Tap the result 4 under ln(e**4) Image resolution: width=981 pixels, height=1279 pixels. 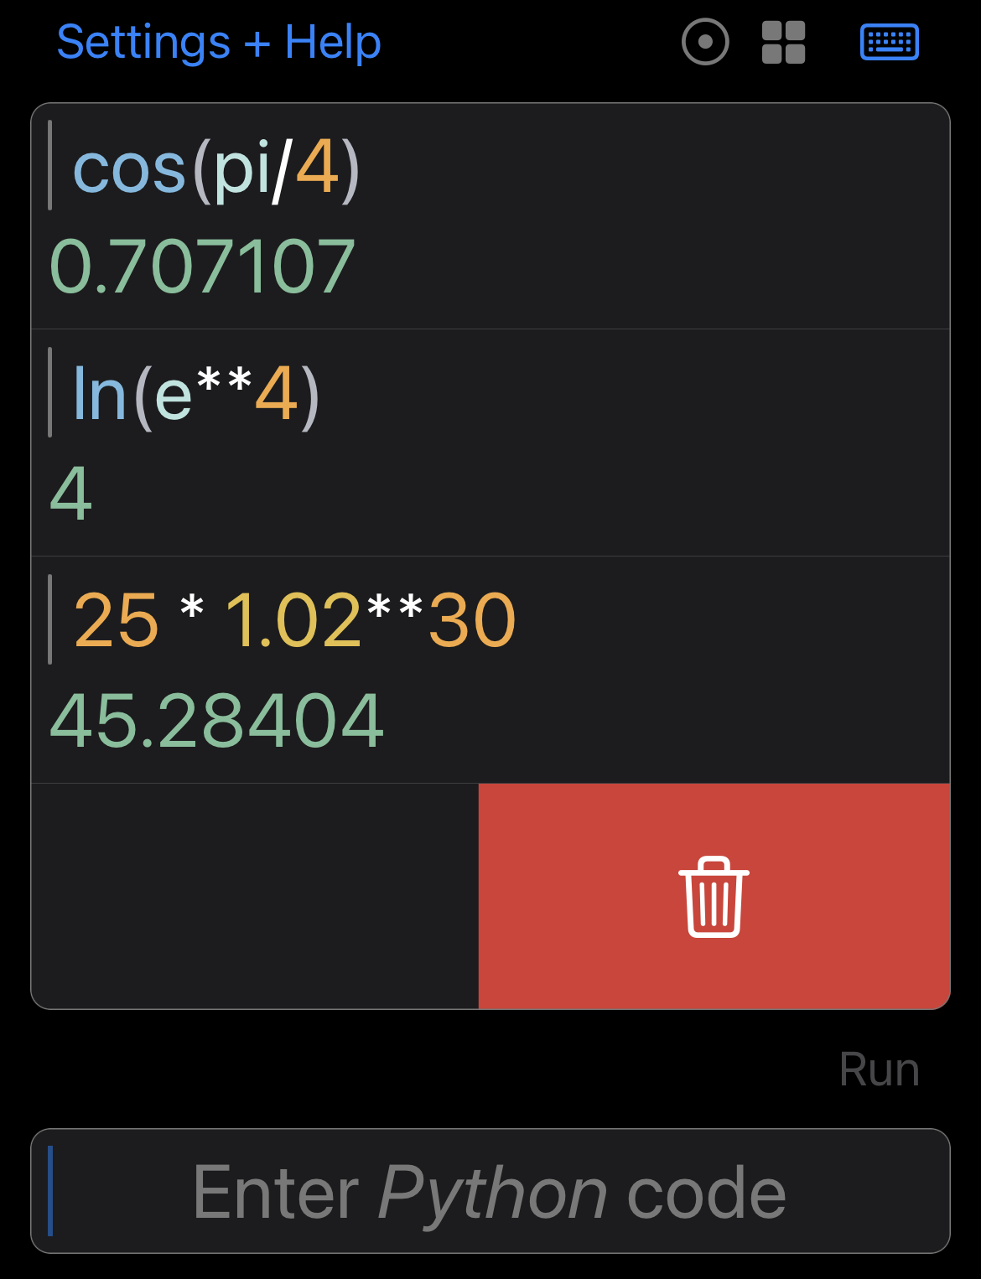coord(71,494)
